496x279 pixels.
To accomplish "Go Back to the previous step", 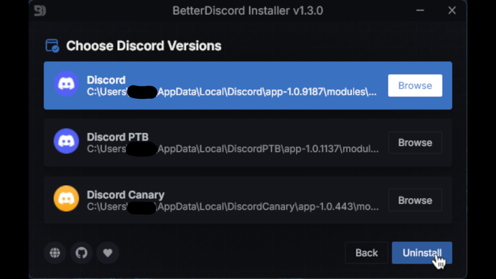I will click(x=367, y=253).
